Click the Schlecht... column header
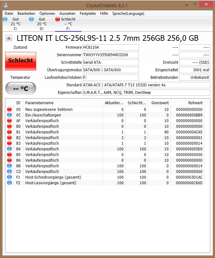This screenshot has height=258, width=215. point(136,103)
